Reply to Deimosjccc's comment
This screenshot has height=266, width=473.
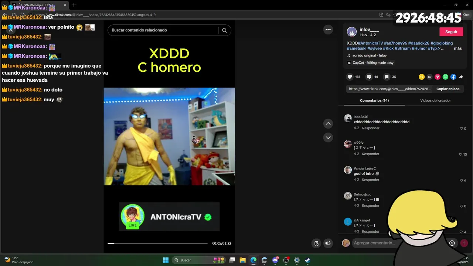[x=371, y=206]
